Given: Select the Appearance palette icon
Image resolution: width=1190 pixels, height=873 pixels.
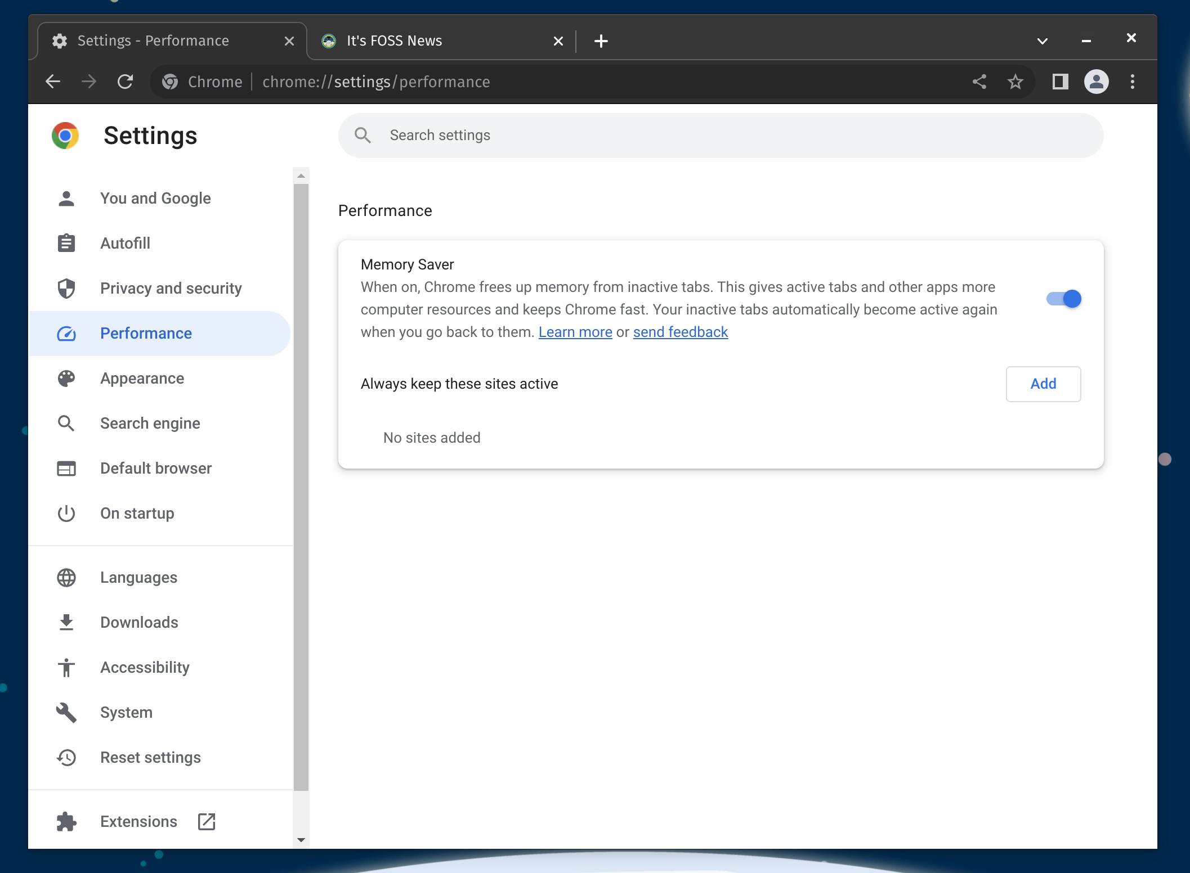Looking at the screenshot, I should point(66,378).
